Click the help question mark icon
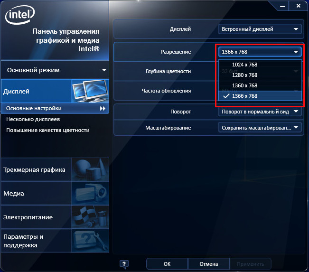 (124, 264)
